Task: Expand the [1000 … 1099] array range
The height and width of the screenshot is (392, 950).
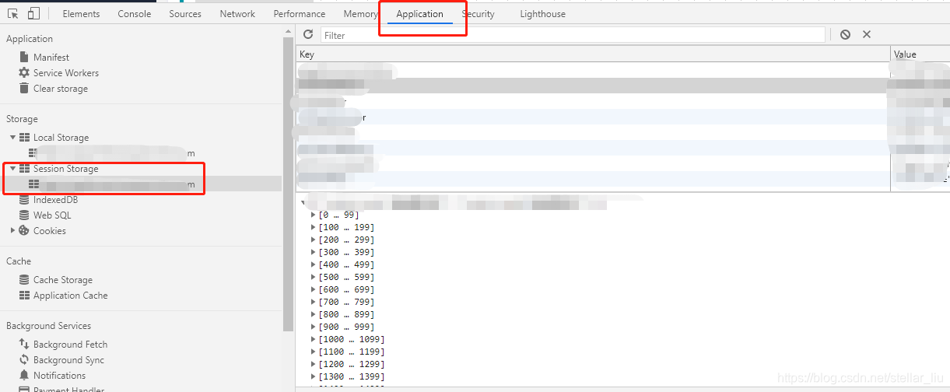Action: pyautogui.click(x=314, y=339)
